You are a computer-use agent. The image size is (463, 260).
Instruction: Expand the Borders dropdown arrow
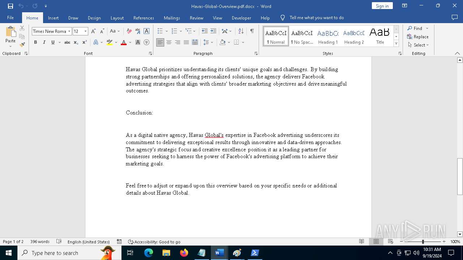(243, 43)
